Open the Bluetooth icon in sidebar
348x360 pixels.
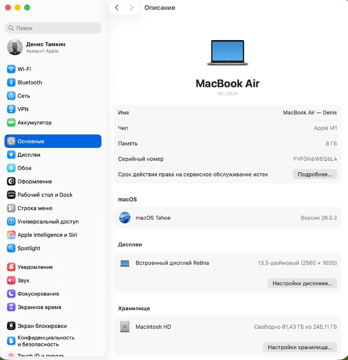11,82
